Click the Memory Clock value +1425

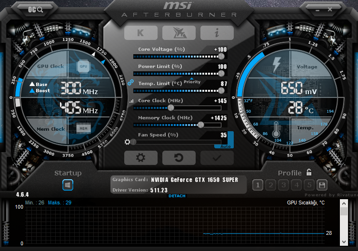(x=219, y=118)
